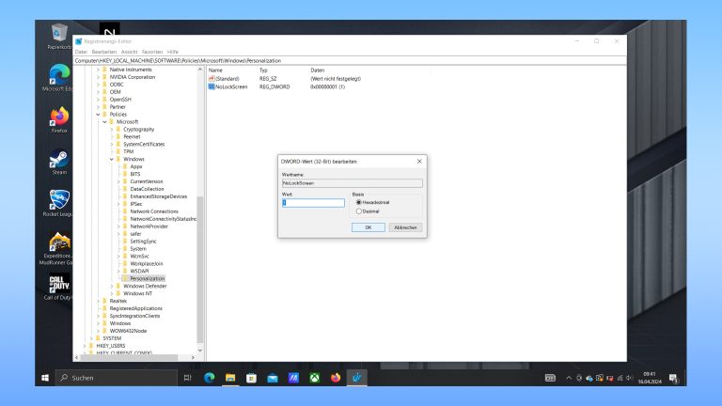This screenshot has width=722, height=406.
Task: Open the Steam desktop icon
Action: click(59, 160)
